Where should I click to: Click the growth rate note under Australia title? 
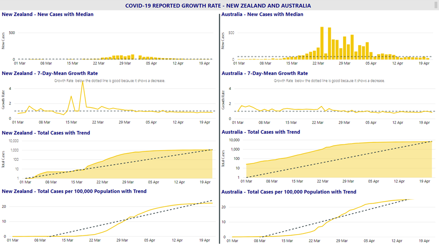(x=329, y=81)
